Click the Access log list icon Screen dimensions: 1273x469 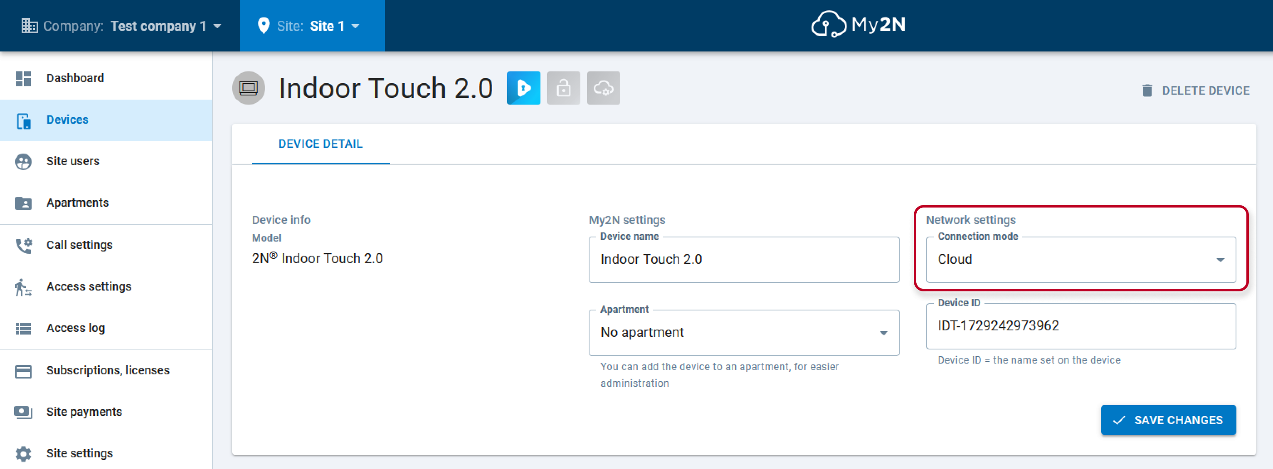tap(23, 328)
